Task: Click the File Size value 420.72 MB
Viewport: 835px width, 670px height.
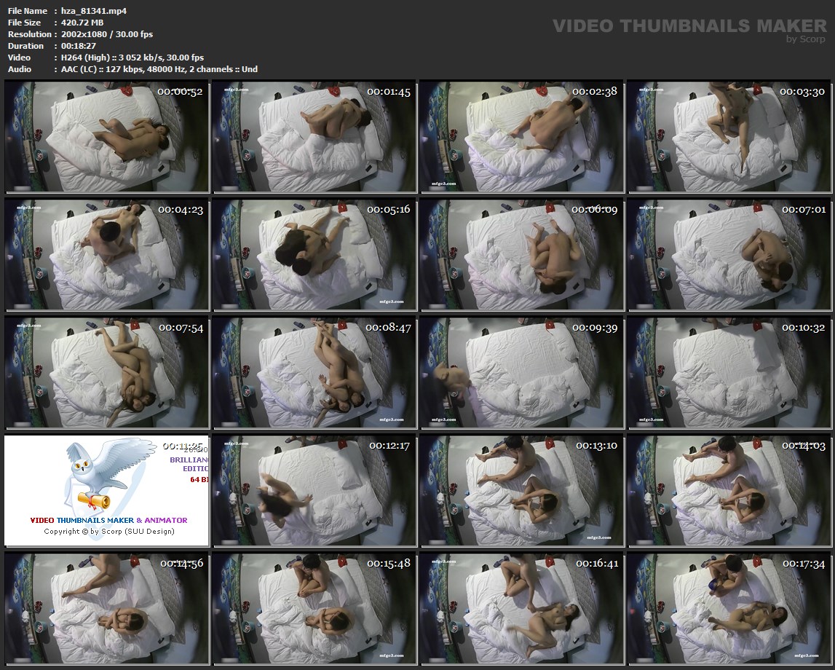Action: point(82,23)
